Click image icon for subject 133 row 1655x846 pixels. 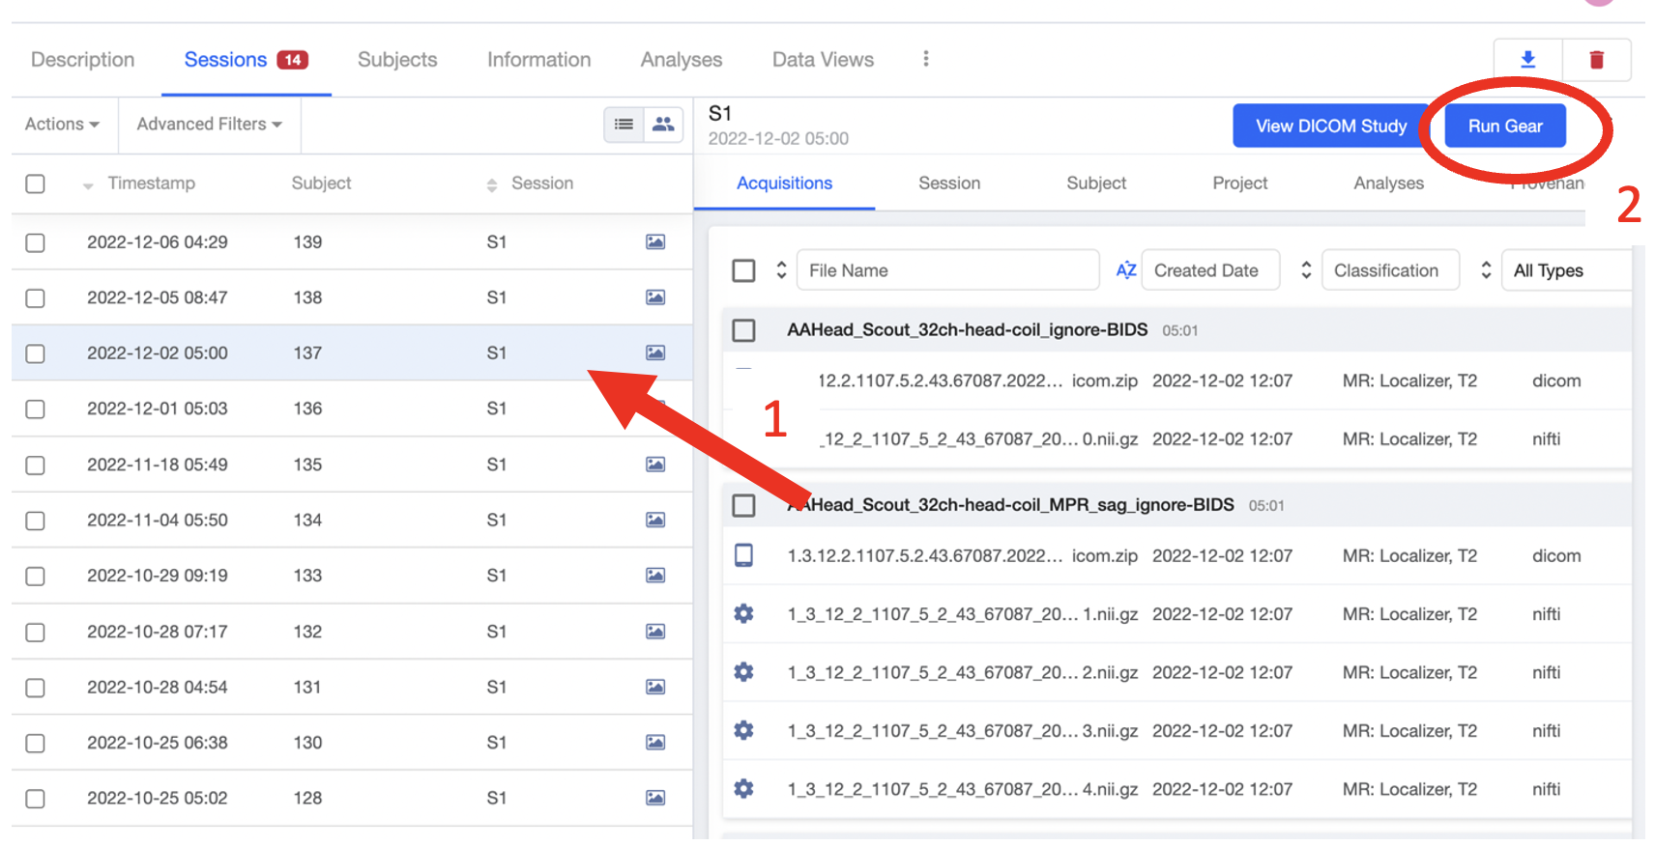(655, 576)
